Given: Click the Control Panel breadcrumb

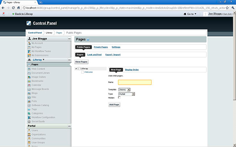Looking at the screenshot, I should coord(35,33).
